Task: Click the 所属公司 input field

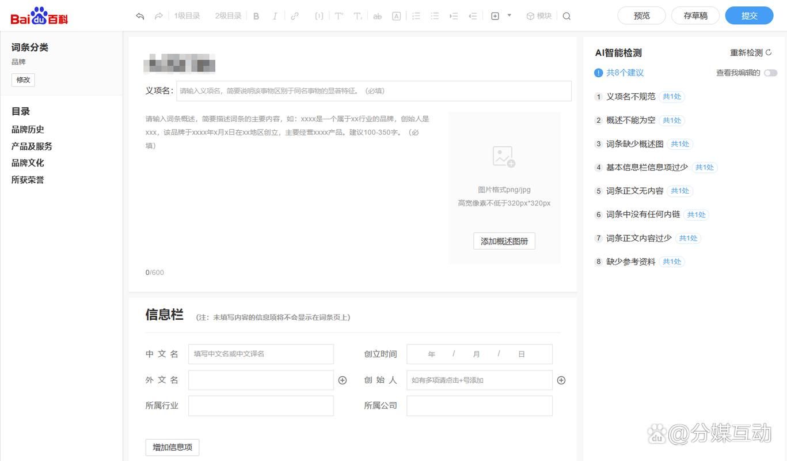Action: 480,406
